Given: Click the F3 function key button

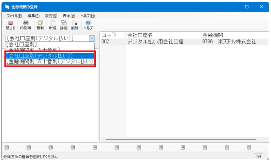Looking at the screenshot, I should coord(51,148).
